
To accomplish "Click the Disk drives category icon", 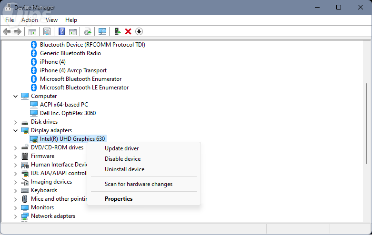I will tap(25, 122).
